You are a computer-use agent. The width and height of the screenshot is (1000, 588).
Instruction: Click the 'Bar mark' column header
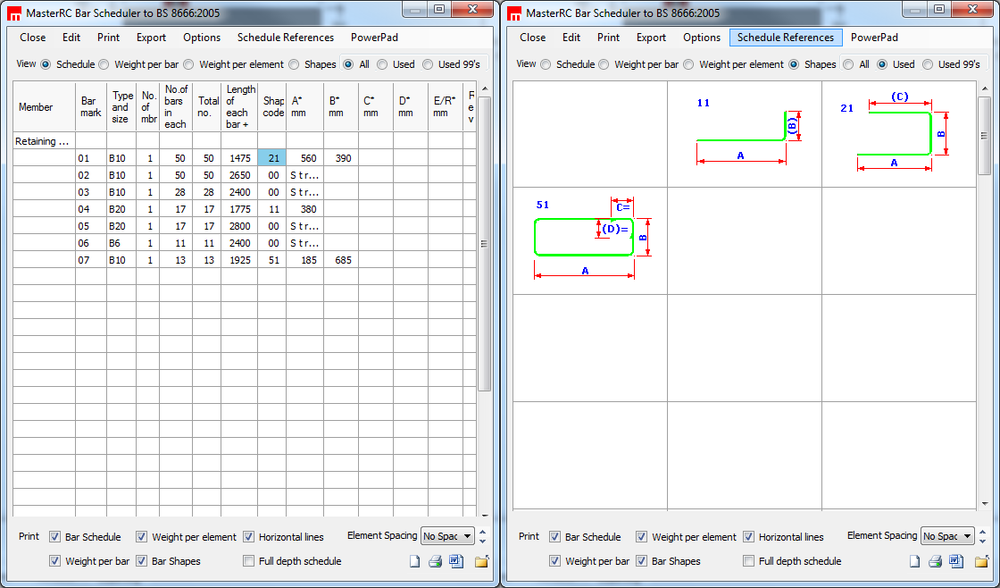click(90, 107)
